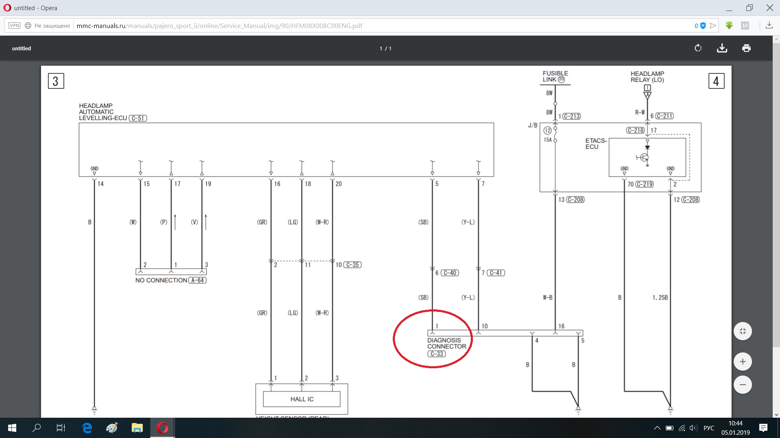This screenshot has height=438, width=780.
Task: Open the green SaveFrom download extension
Action: tap(729, 26)
